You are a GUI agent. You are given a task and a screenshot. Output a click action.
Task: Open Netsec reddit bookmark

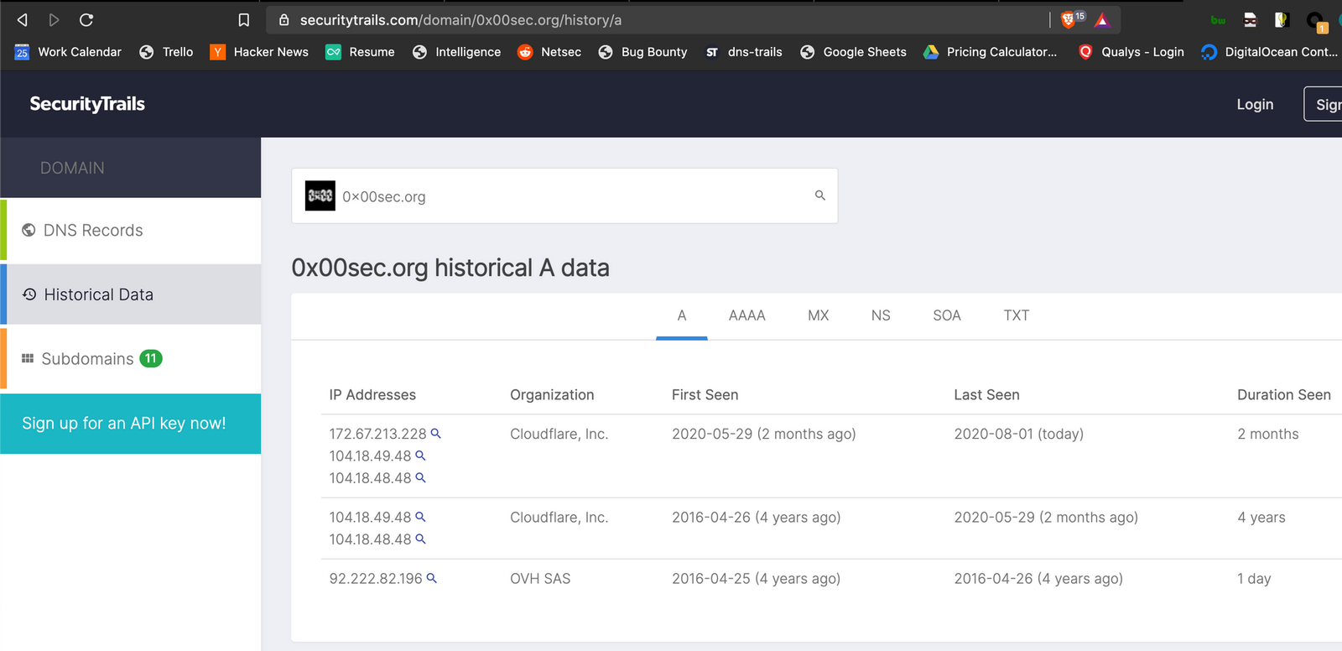click(x=549, y=52)
